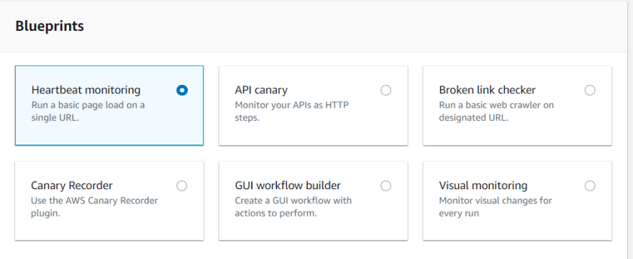The image size is (633, 259).
Task: Click 'Create a GUI workflow' description
Action: tap(293, 207)
